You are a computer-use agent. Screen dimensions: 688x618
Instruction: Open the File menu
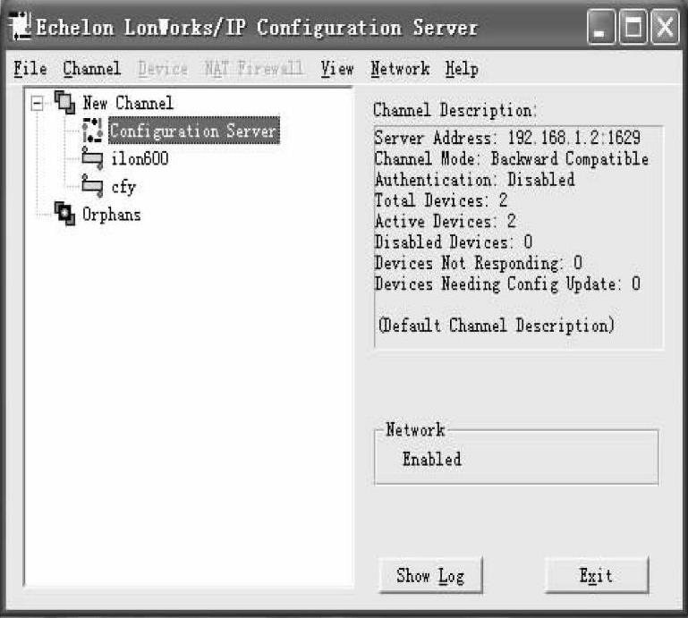click(30, 69)
